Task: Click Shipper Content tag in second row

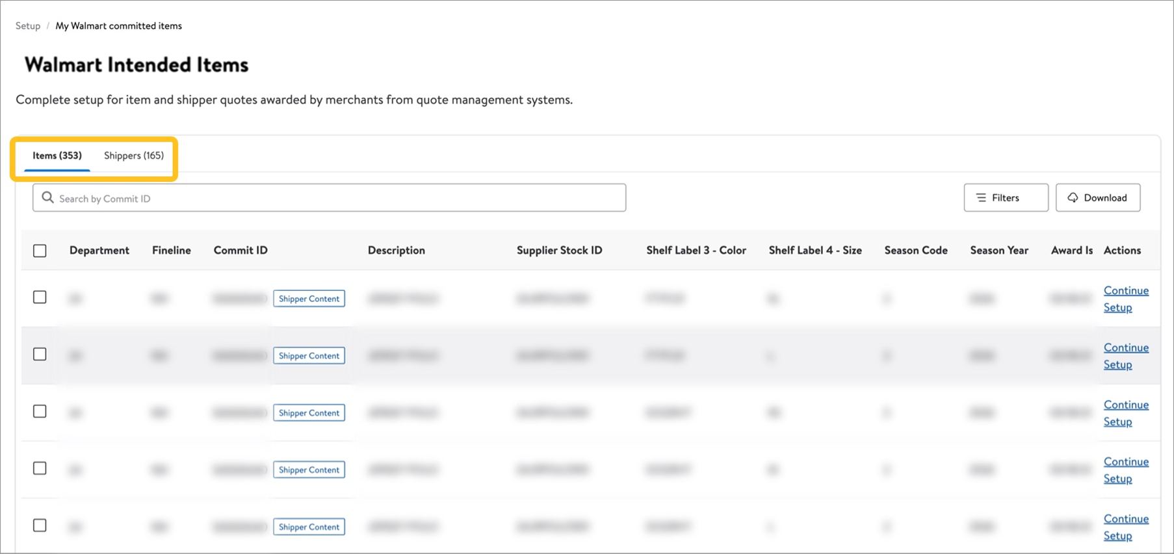Action: [309, 356]
